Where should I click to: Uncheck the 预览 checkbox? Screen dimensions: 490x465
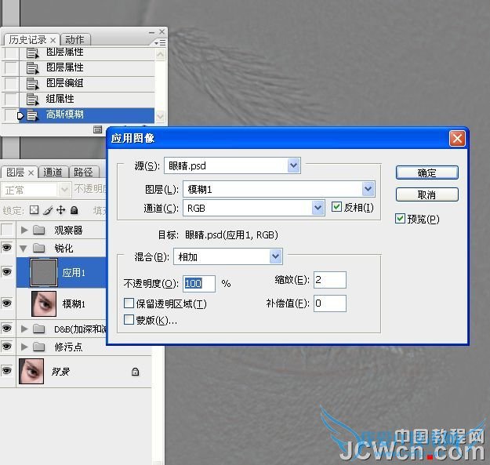400,219
